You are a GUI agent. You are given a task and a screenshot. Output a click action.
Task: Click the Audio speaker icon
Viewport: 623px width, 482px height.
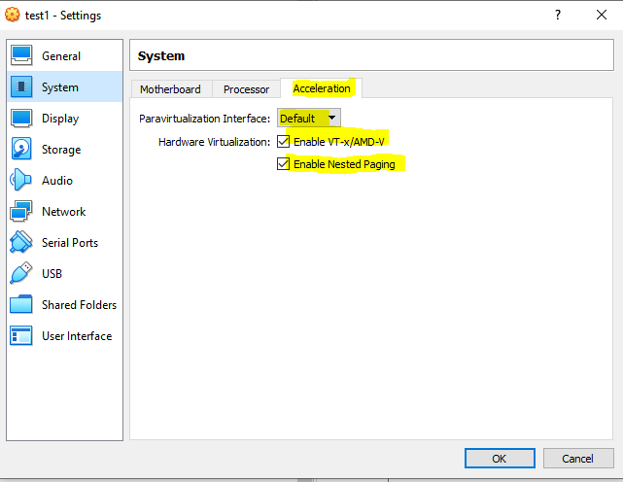pyautogui.click(x=20, y=180)
